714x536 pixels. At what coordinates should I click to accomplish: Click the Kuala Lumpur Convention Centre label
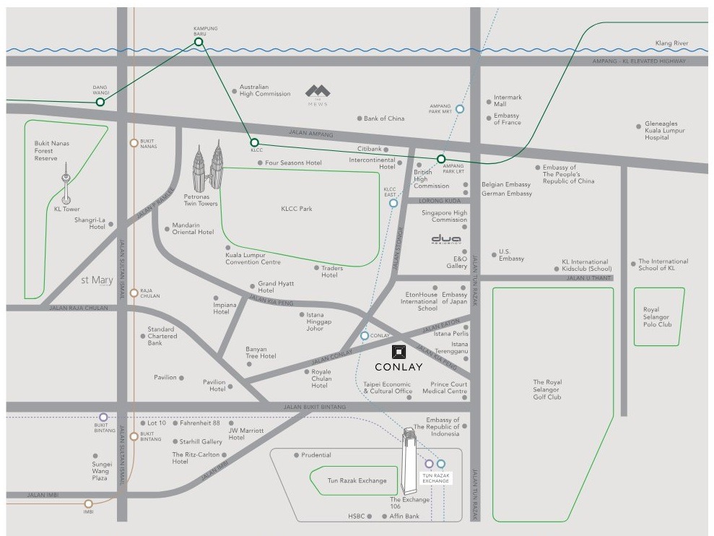click(x=253, y=259)
